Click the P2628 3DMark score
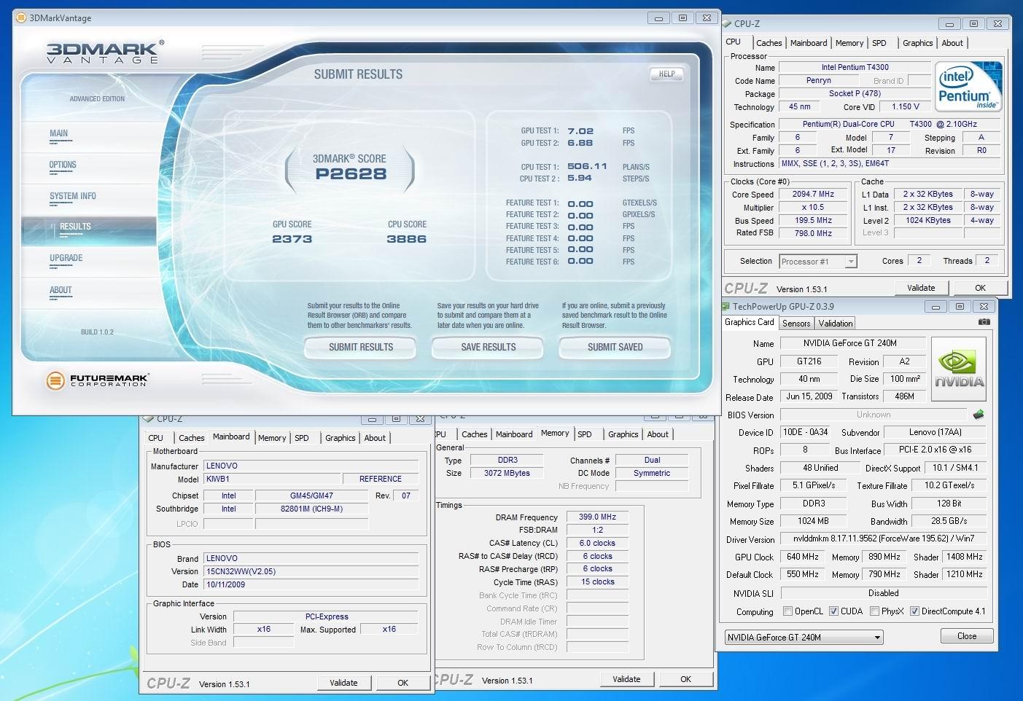1023x701 pixels. [351, 174]
